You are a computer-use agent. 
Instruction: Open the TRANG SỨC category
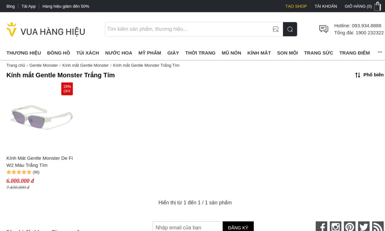319,53
